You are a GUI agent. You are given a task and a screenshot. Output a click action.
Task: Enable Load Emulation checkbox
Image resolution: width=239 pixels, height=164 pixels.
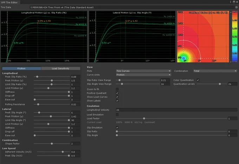tap(117, 115)
